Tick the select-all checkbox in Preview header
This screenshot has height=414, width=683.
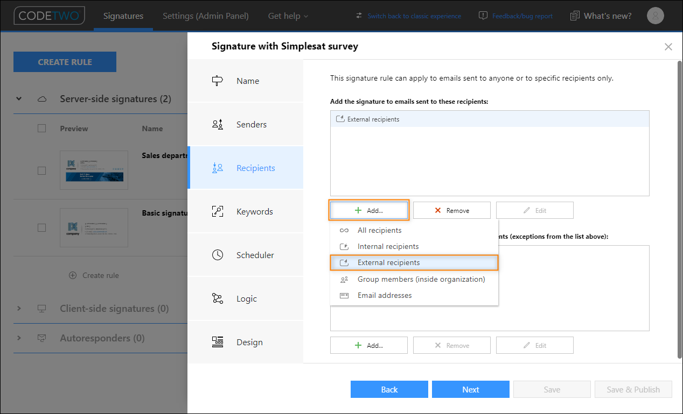coord(41,129)
